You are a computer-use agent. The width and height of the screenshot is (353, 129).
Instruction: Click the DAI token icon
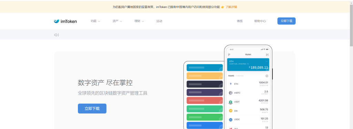coord(231,110)
